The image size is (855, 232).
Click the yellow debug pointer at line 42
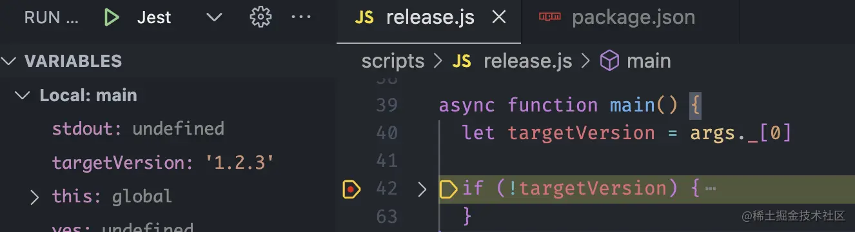coord(448,189)
